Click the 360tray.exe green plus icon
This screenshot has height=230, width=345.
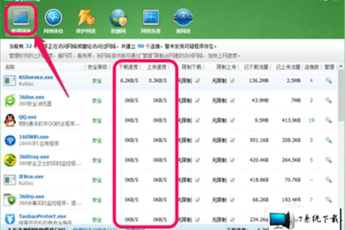[10, 160]
